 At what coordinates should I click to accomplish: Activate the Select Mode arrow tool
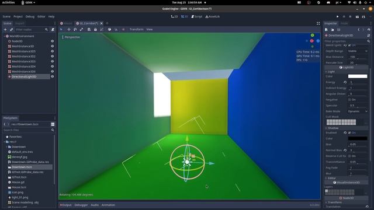tap(61, 30)
